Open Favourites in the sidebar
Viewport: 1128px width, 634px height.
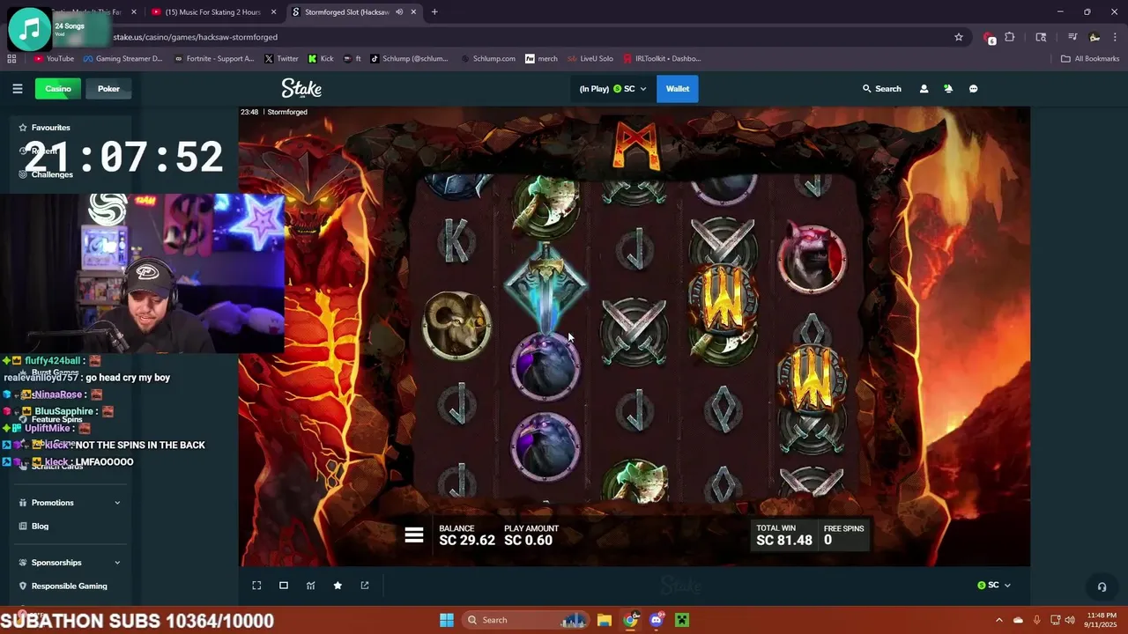tap(51, 128)
